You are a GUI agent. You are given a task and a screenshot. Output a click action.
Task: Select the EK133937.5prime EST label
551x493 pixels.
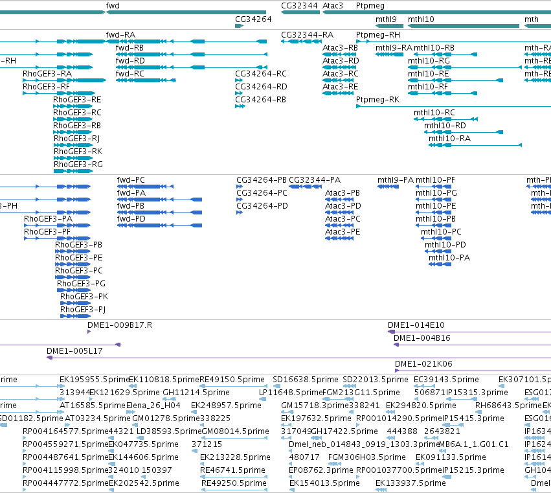coord(410,483)
